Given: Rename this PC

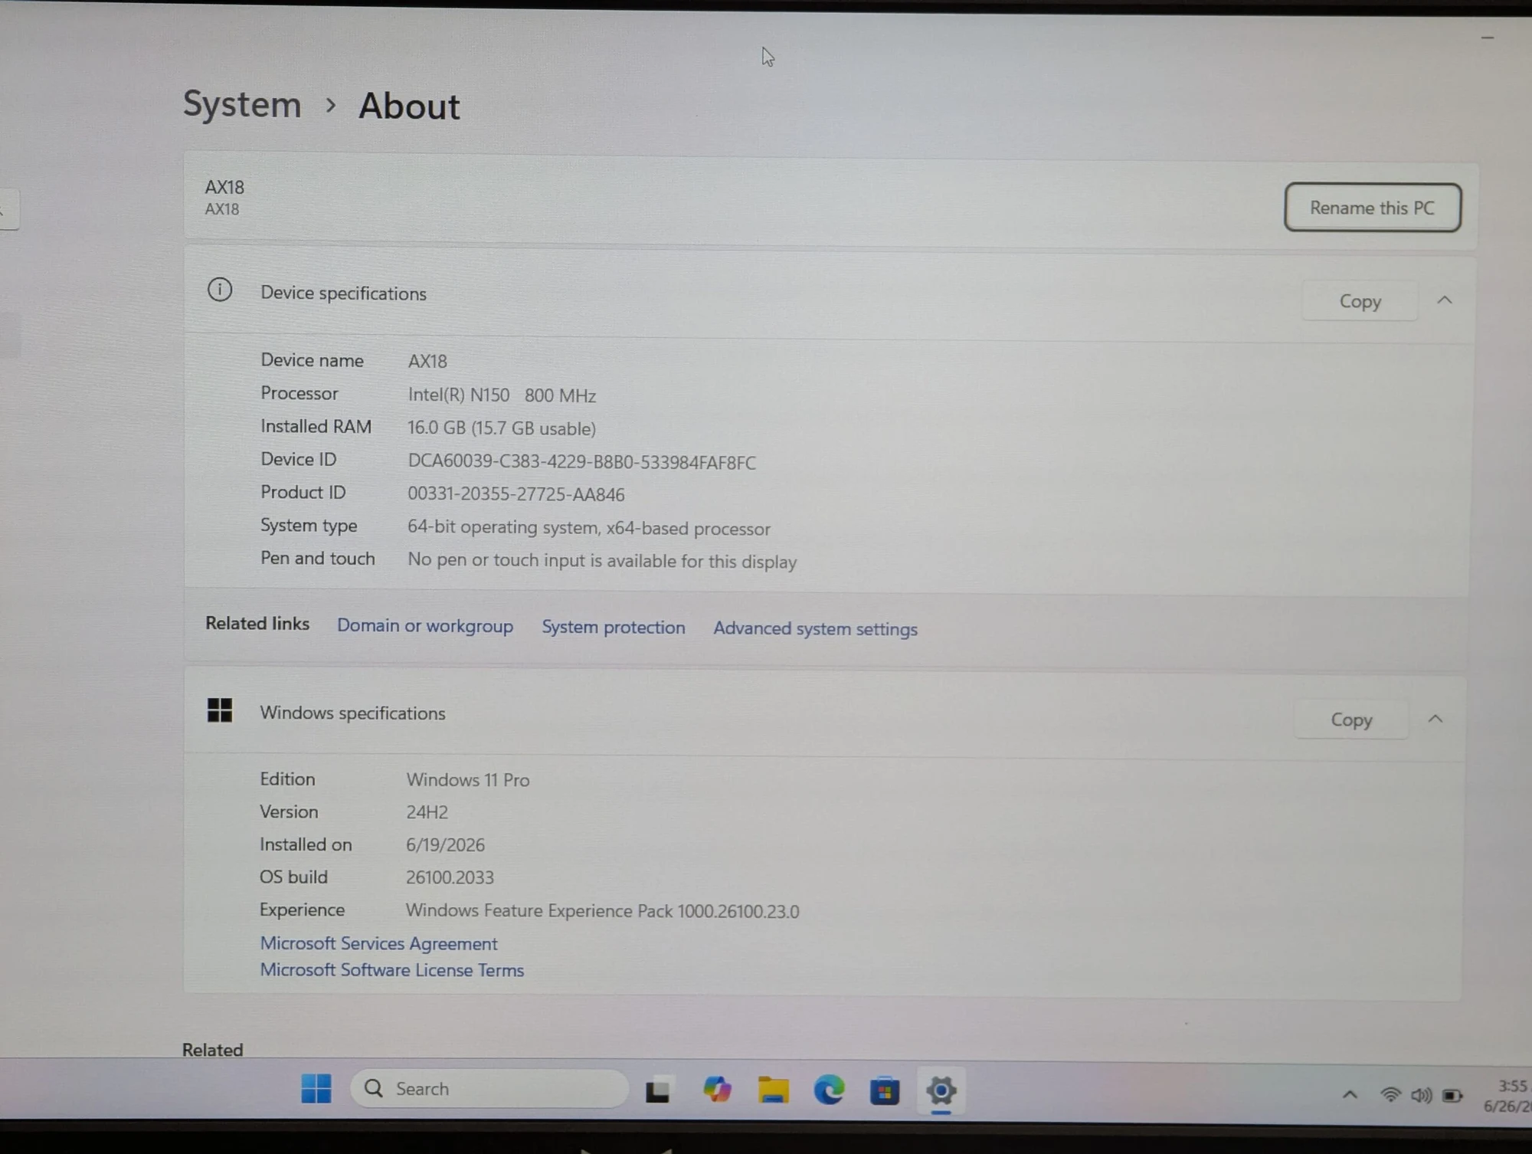Looking at the screenshot, I should [1373, 208].
